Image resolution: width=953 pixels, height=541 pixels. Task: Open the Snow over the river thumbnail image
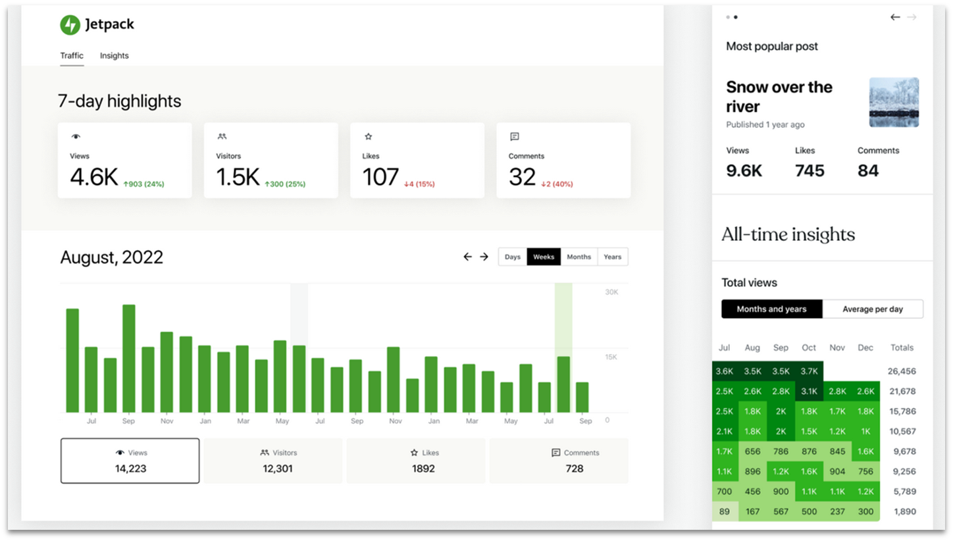click(893, 102)
